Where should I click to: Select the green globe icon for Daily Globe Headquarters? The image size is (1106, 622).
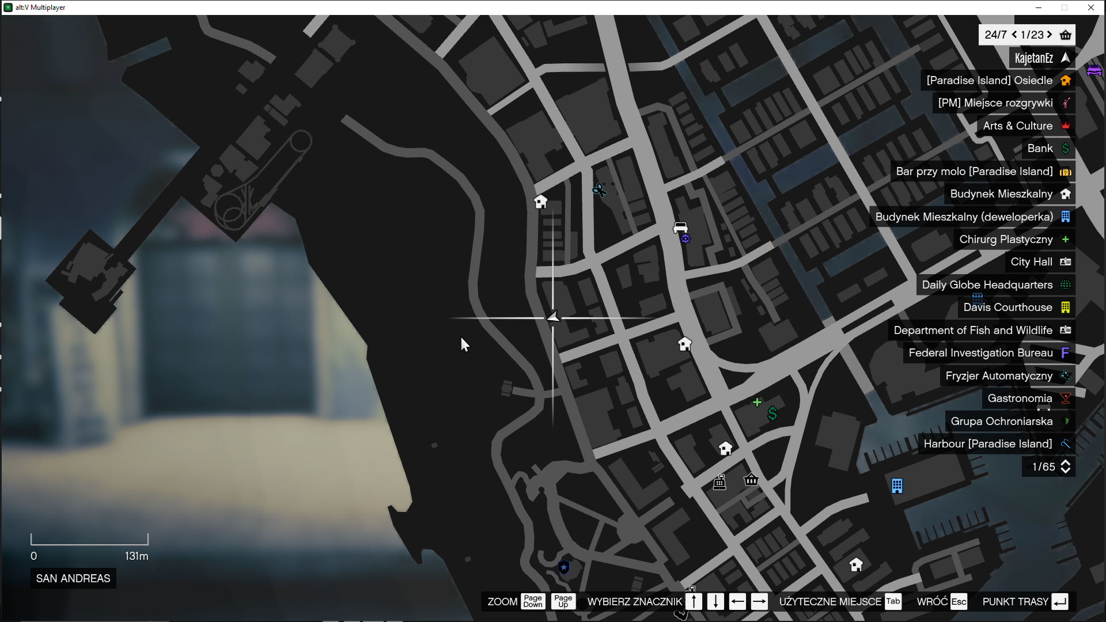[x=1066, y=285]
